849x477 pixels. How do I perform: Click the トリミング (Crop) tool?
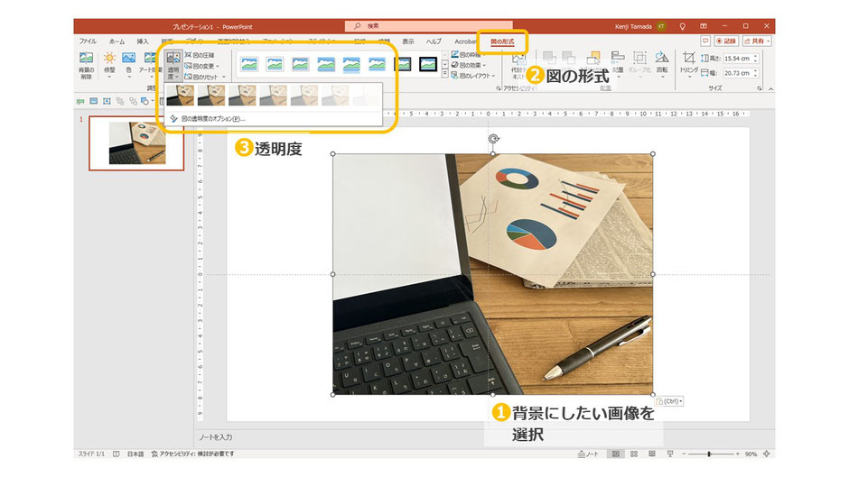click(x=689, y=65)
